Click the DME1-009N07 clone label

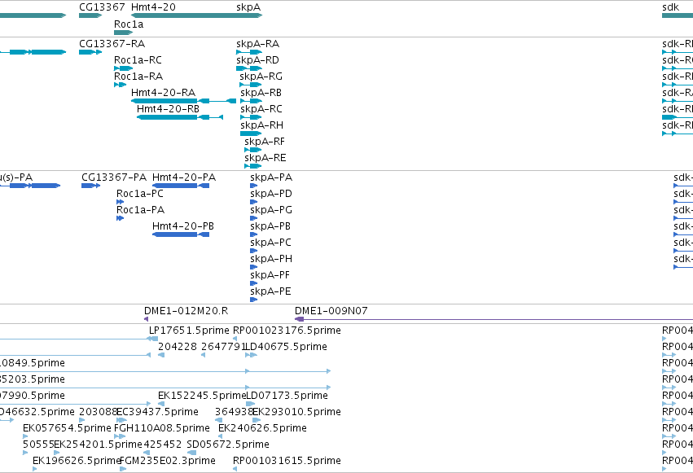pos(331,311)
